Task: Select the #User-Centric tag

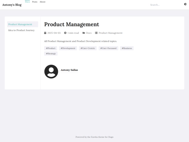Action: pyautogui.click(x=88, y=48)
